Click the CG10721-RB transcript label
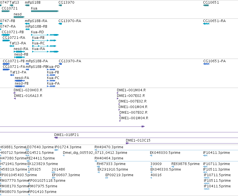The image size is (238, 196). 13,32
